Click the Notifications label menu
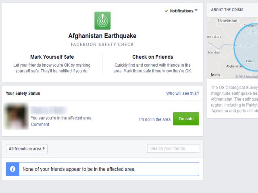Screen dimensions: 258x193 point(182,11)
